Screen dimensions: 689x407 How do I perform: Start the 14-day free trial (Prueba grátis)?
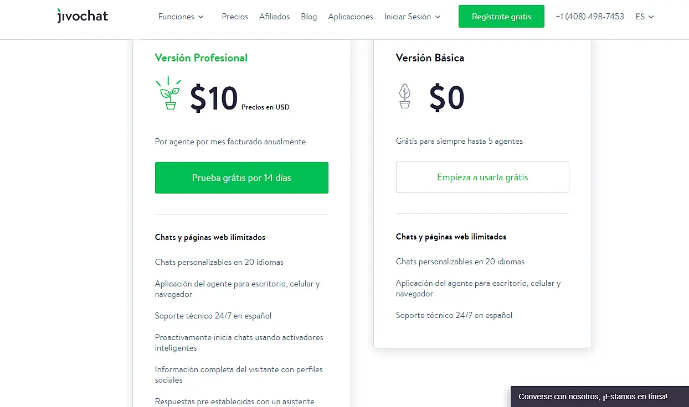click(241, 178)
